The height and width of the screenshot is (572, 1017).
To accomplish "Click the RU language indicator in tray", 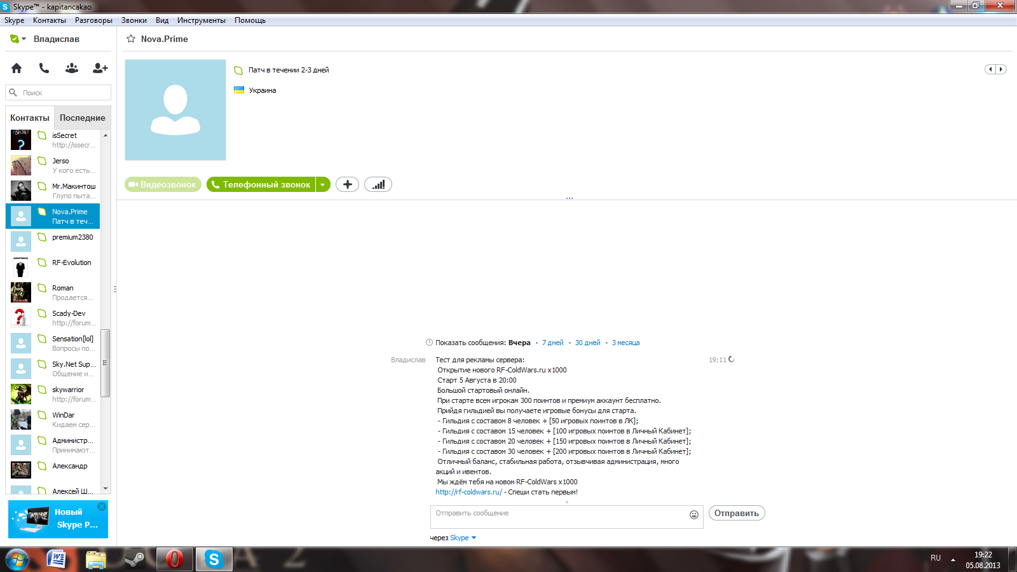I will pyautogui.click(x=936, y=558).
